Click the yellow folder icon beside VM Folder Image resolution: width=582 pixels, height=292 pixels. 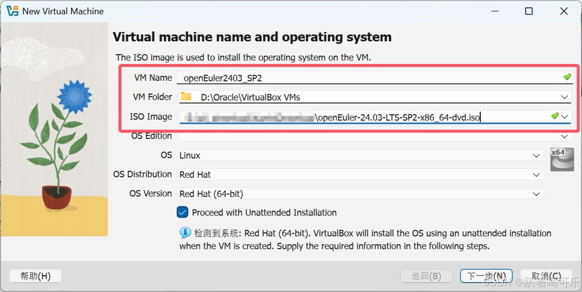click(x=186, y=97)
